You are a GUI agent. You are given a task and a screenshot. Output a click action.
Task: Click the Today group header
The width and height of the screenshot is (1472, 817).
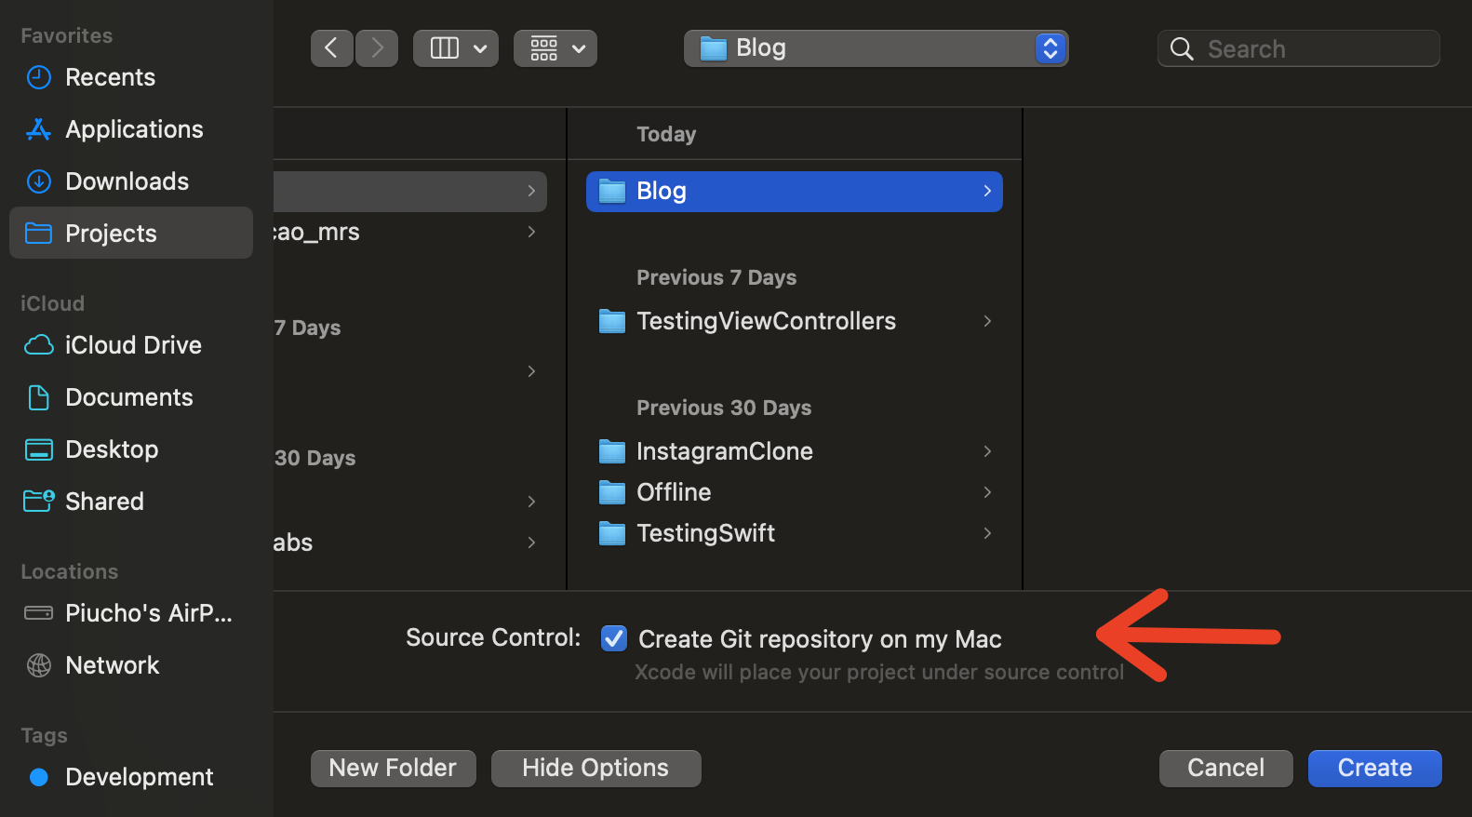666,135
